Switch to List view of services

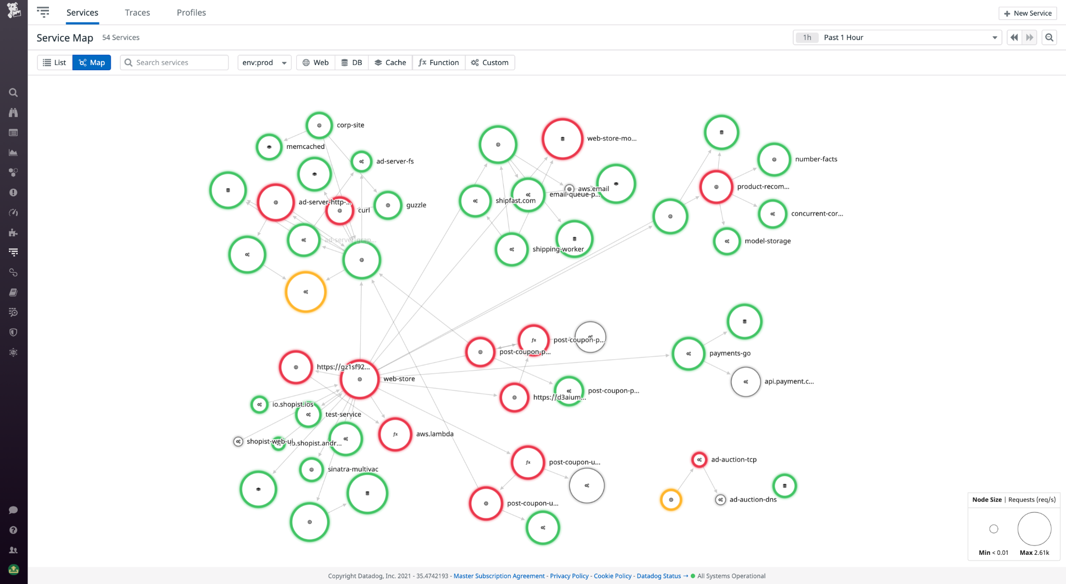pos(54,62)
